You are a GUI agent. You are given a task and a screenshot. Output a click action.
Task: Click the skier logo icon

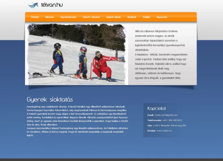coord(33,5)
